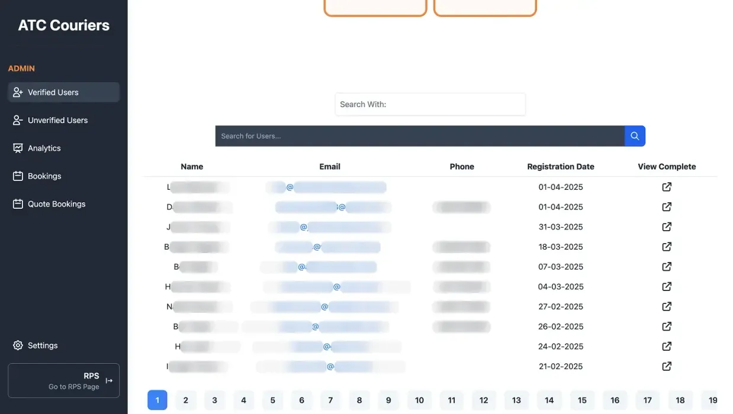
Task: Select page 1 in pagination
Action: (157, 400)
